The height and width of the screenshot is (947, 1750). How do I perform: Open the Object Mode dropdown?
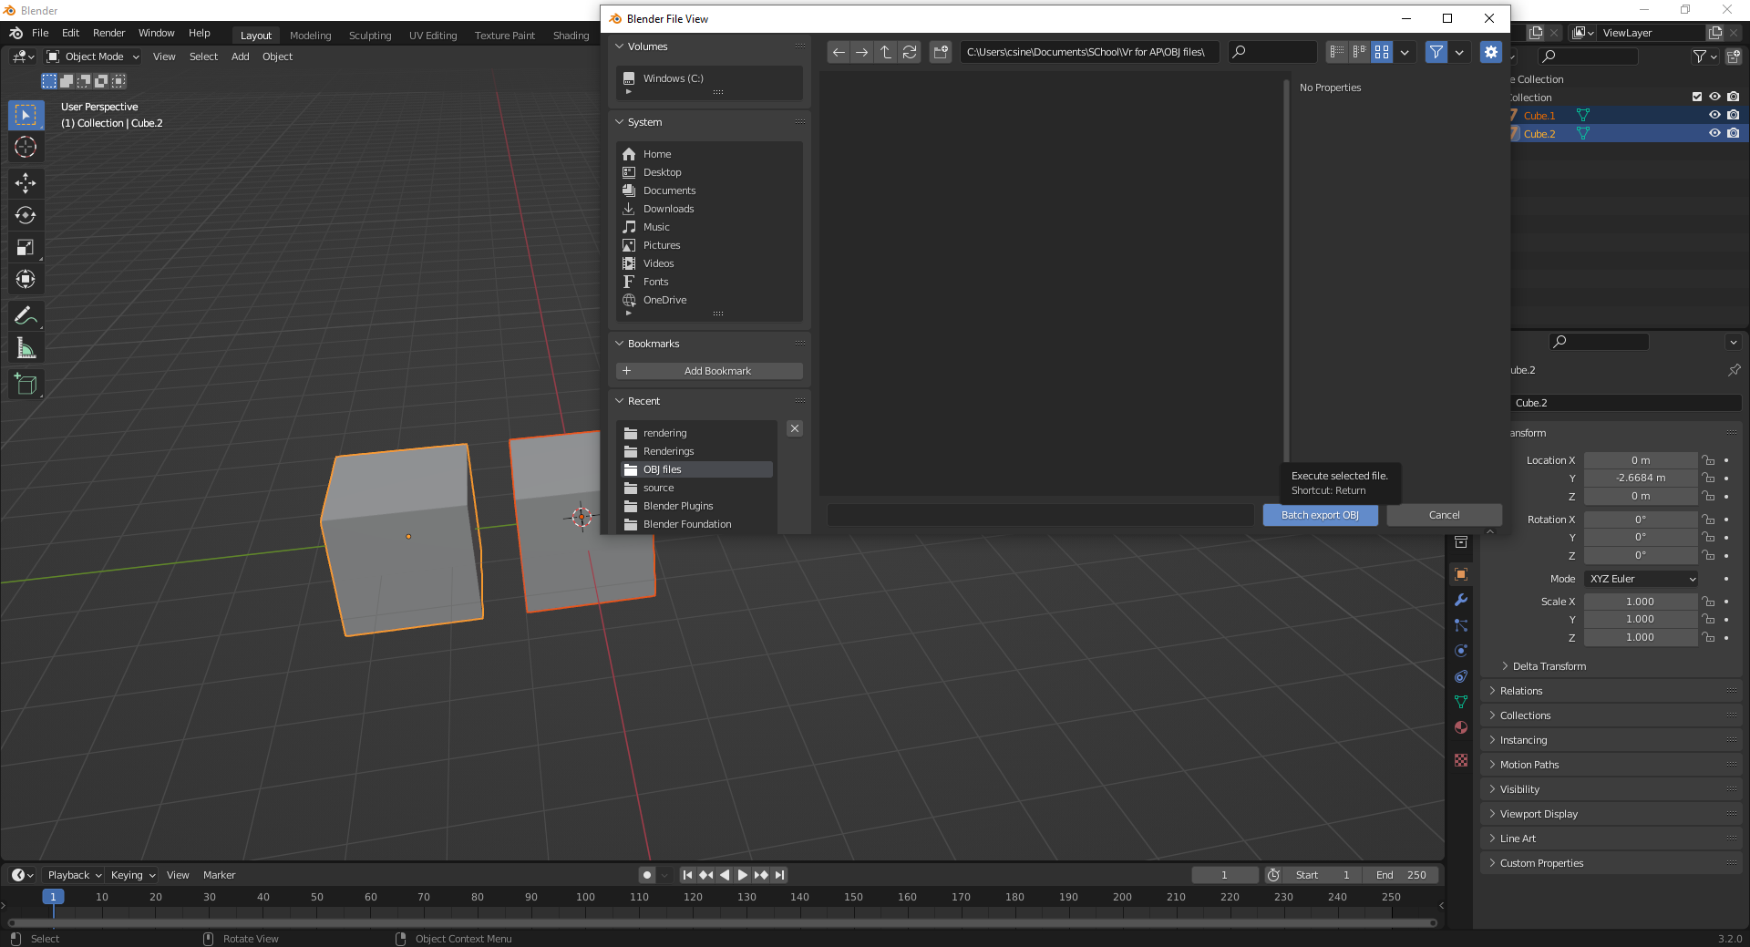tap(94, 57)
